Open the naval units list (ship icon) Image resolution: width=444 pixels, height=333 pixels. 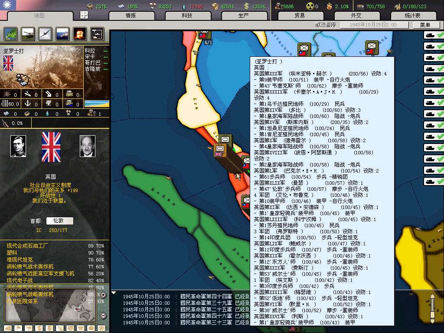point(62,33)
